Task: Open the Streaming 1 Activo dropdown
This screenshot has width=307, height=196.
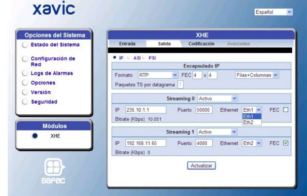Action: [x=217, y=132]
